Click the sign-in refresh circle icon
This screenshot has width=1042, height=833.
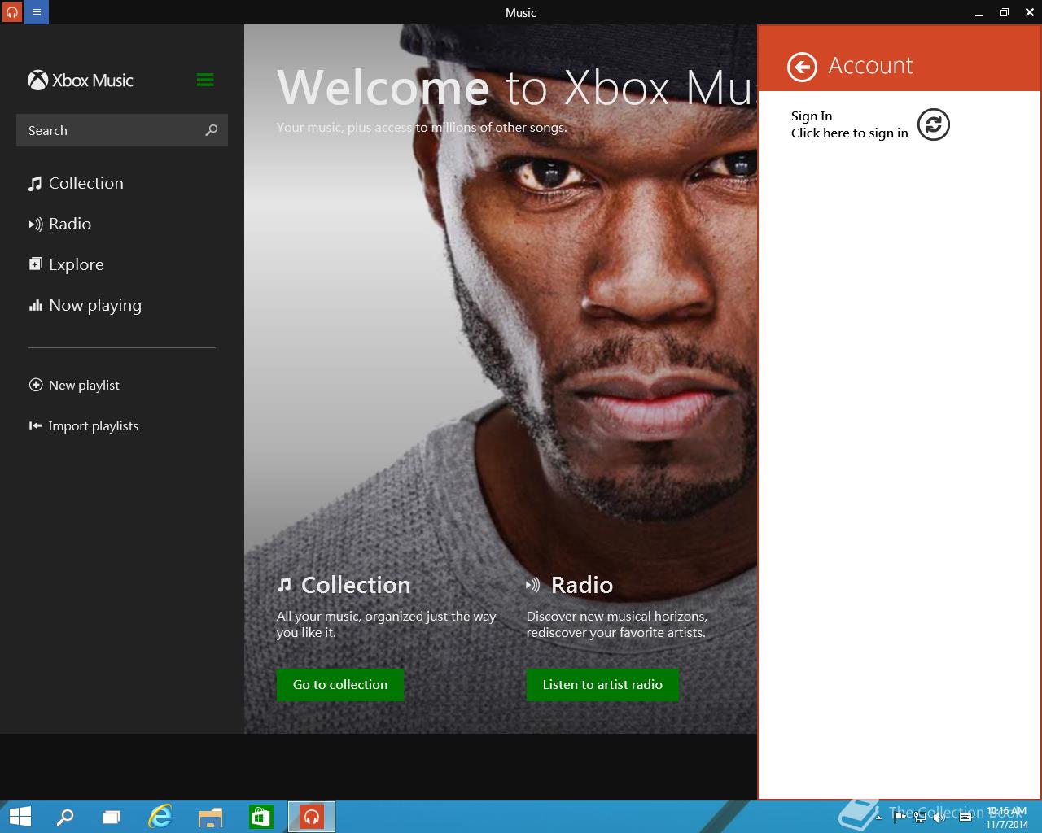[934, 124]
